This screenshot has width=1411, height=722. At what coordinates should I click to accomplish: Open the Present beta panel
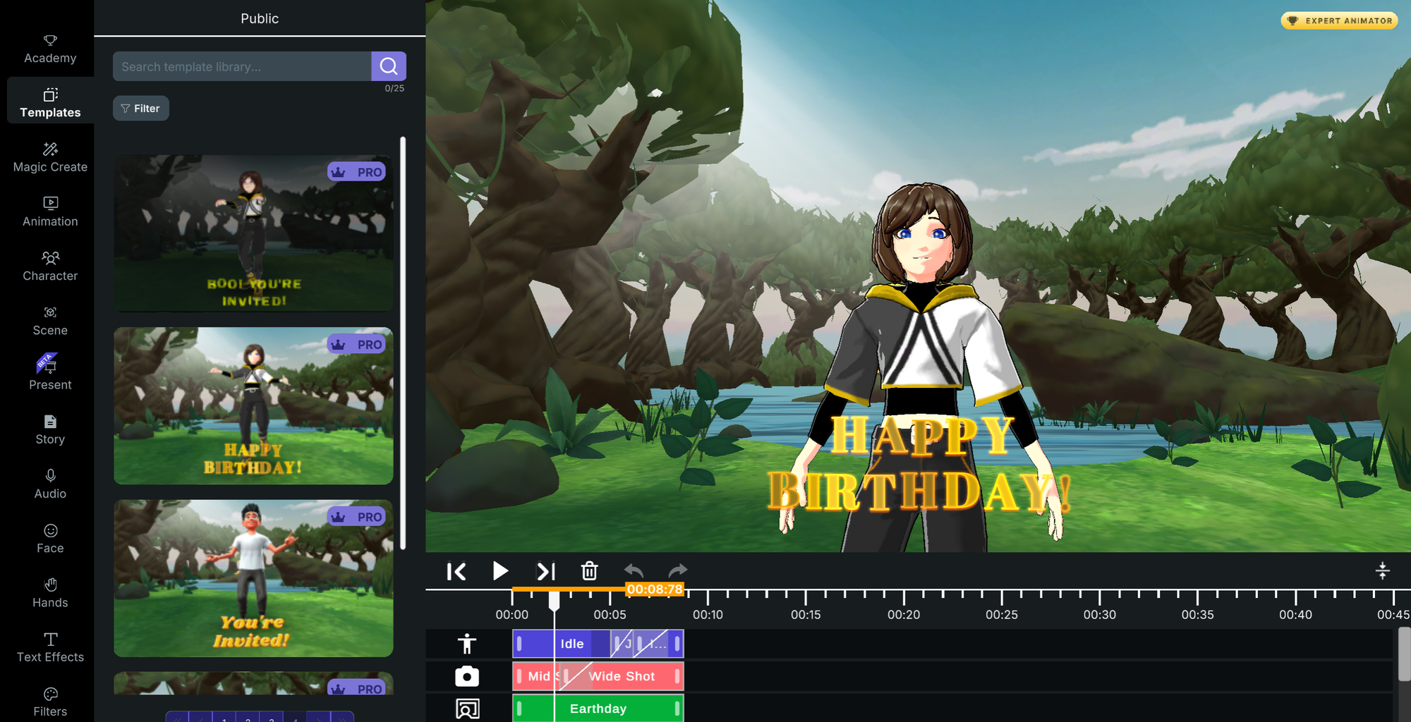click(49, 374)
